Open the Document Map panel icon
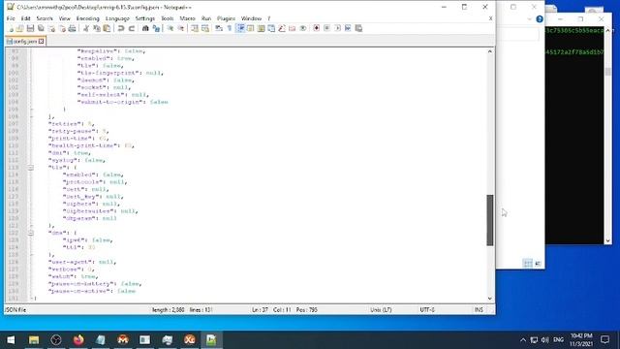This screenshot has width=620, height=349. click(261, 28)
